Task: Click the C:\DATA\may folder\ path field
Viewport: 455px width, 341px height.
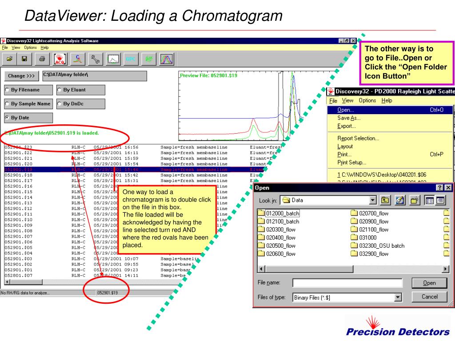Action: [95, 76]
